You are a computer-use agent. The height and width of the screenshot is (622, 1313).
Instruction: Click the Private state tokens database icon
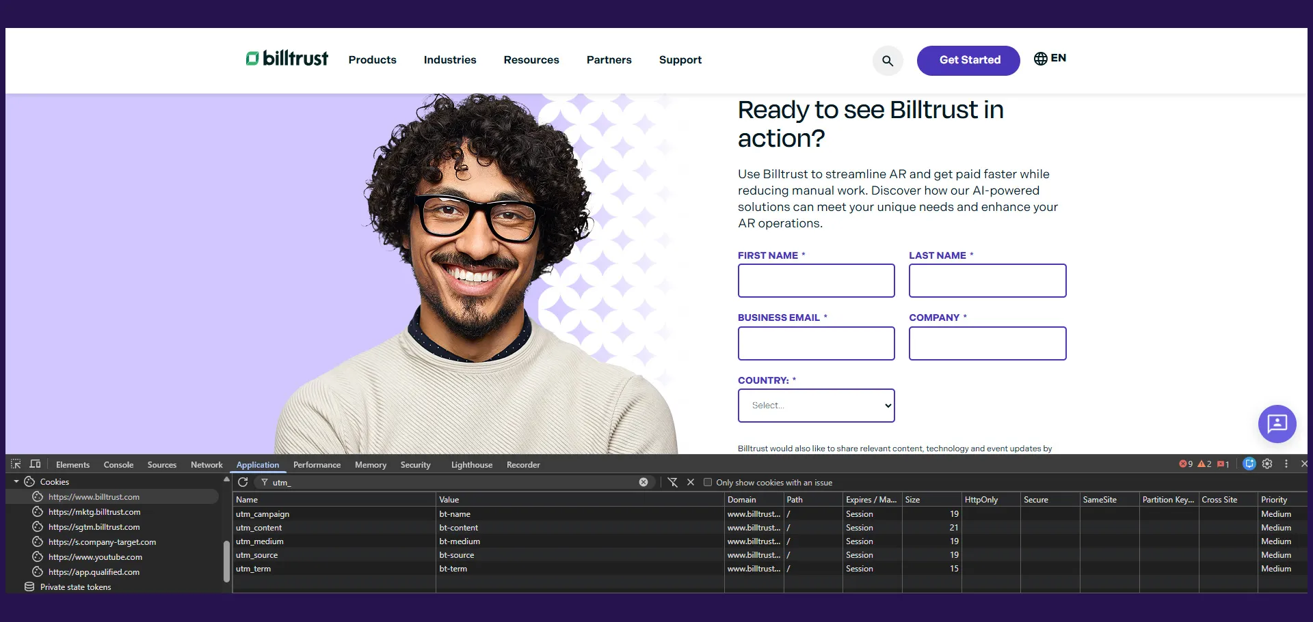[29, 587]
